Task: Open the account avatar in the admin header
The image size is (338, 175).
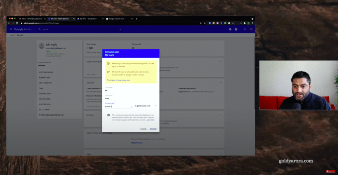Action: [251, 29]
